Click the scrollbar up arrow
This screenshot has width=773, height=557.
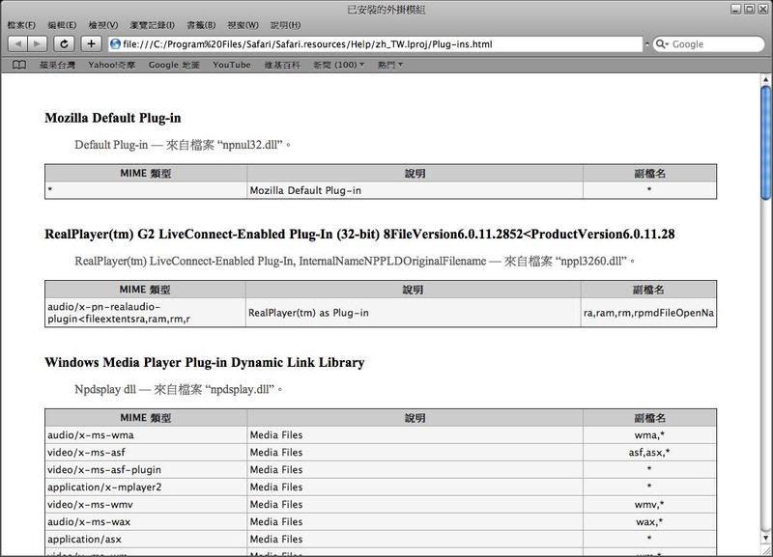(765, 79)
